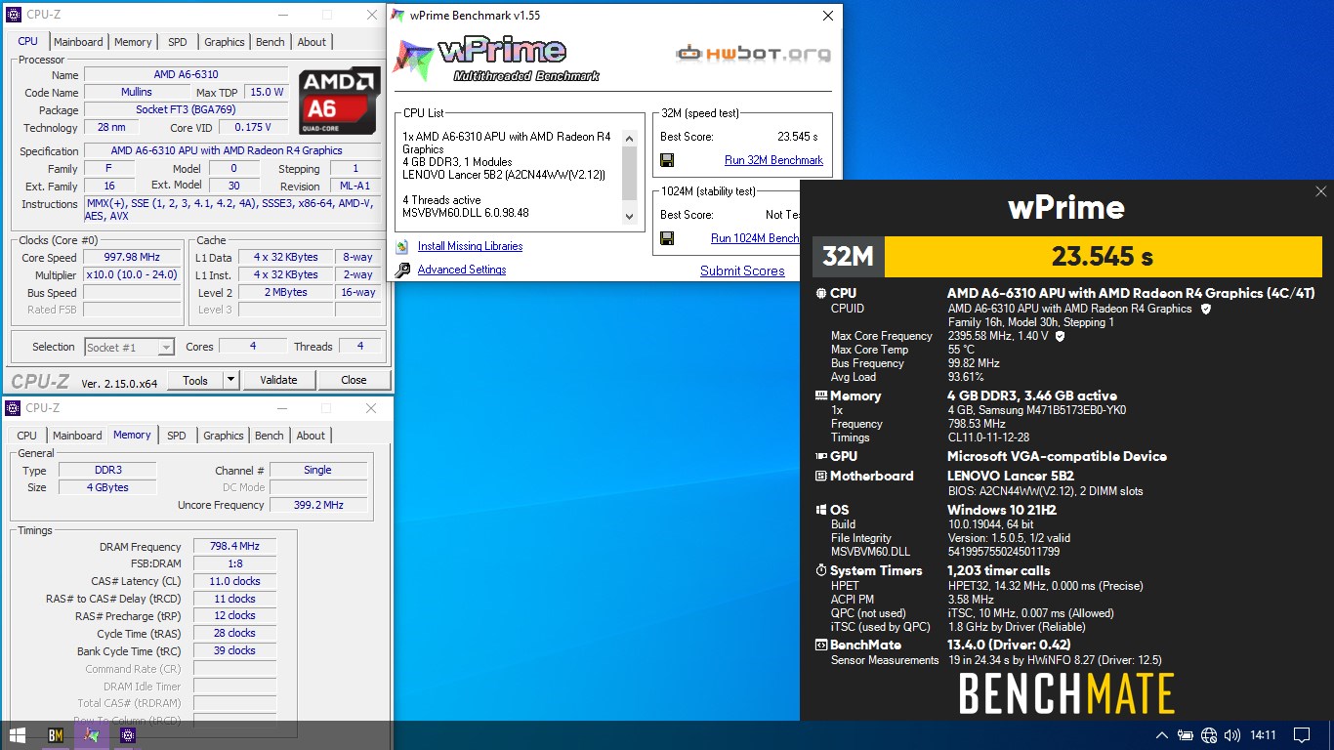This screenshot has width=1334, height=750.
Task: Open Graphics tab in upper CPU-Z window
Action: 225,42
